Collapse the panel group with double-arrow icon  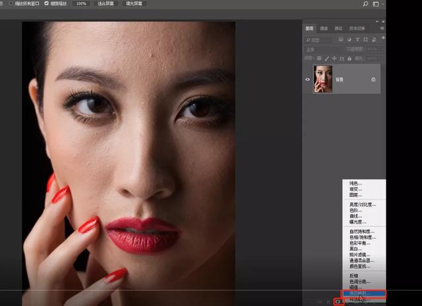377,22
